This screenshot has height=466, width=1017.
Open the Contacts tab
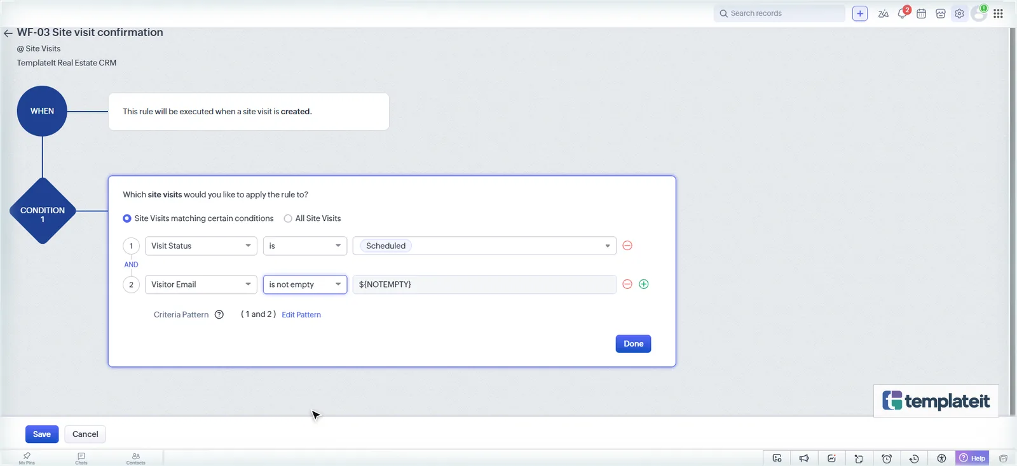click(x=135, y=458)
